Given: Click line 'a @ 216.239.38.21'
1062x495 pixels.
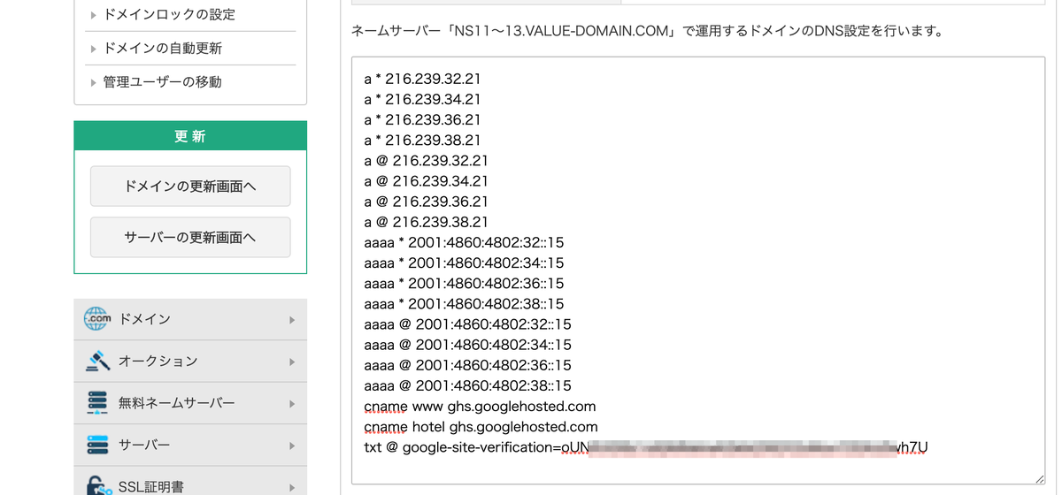Looking at the screenshot, I should click(x=426, y=222).
